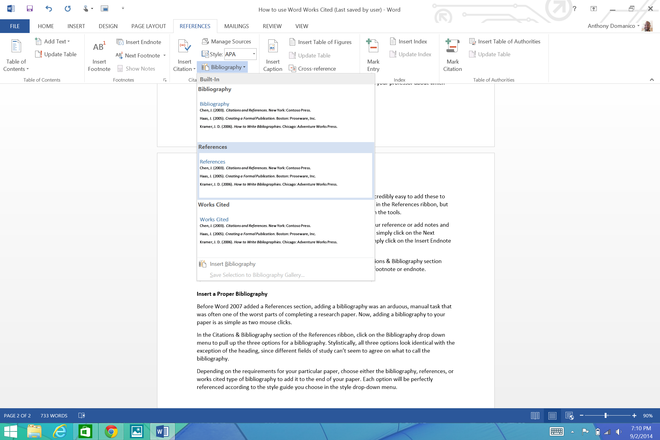
Task: Click the Undo arrow icon
Action: pyautogui.click(x=49, y=9)
